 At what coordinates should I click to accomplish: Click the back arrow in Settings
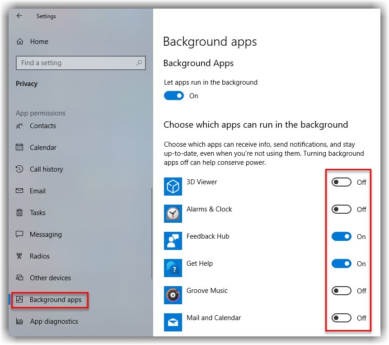pos(19,16)
